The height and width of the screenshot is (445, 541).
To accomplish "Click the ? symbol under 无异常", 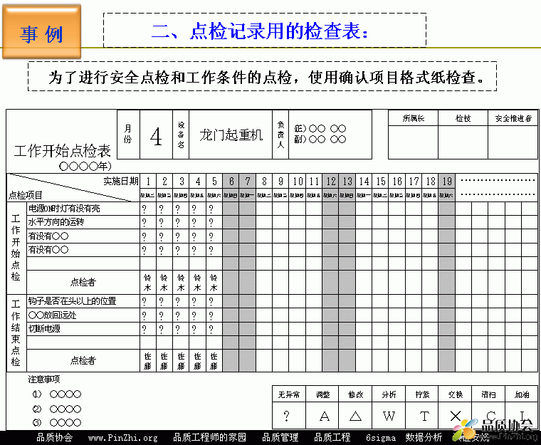I will pyautogui.click(x=286, y=416).
